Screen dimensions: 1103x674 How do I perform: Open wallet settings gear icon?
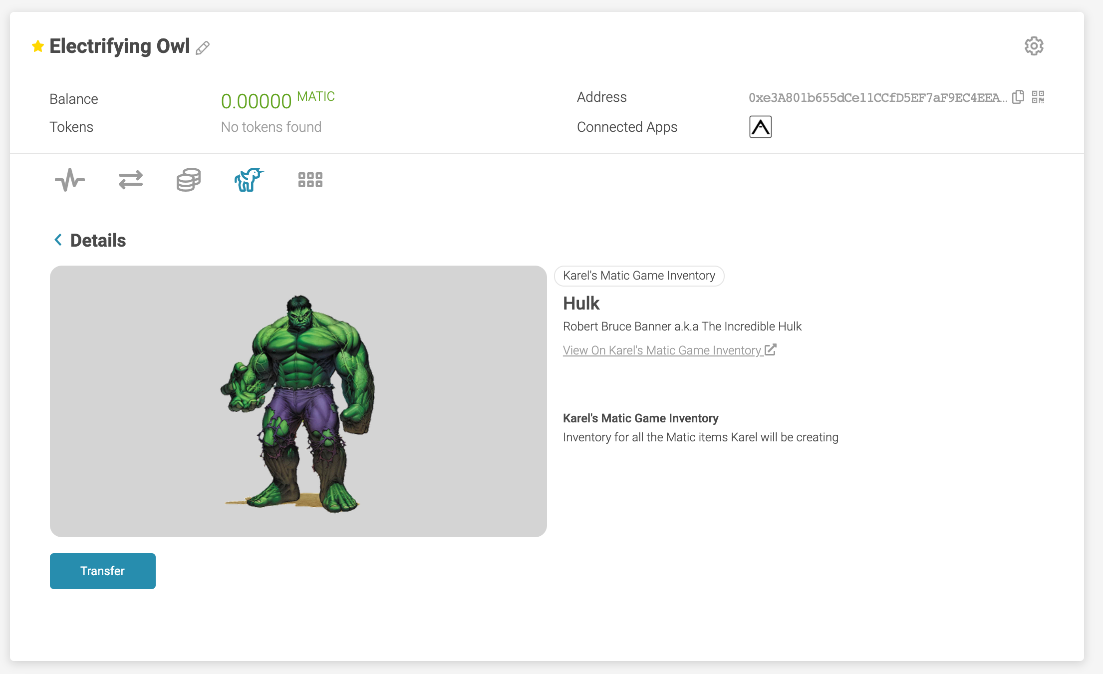(x=1034, y=46)
